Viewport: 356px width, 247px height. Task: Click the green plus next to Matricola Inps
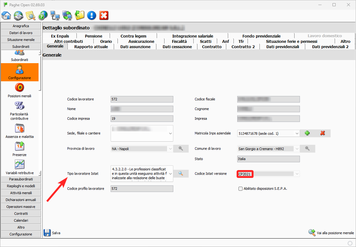(307, 133)
